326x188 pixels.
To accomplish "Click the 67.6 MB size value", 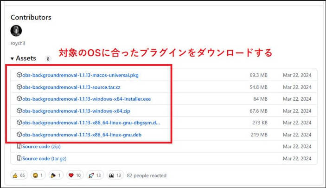I will [258, 111].
